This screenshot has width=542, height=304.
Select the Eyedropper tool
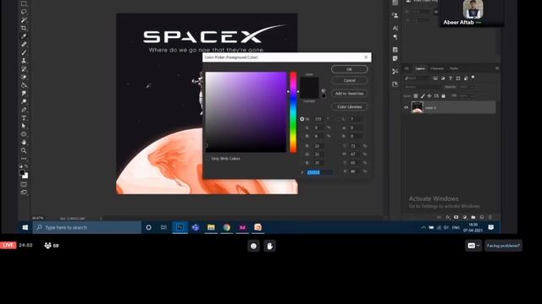pos(24,36)
